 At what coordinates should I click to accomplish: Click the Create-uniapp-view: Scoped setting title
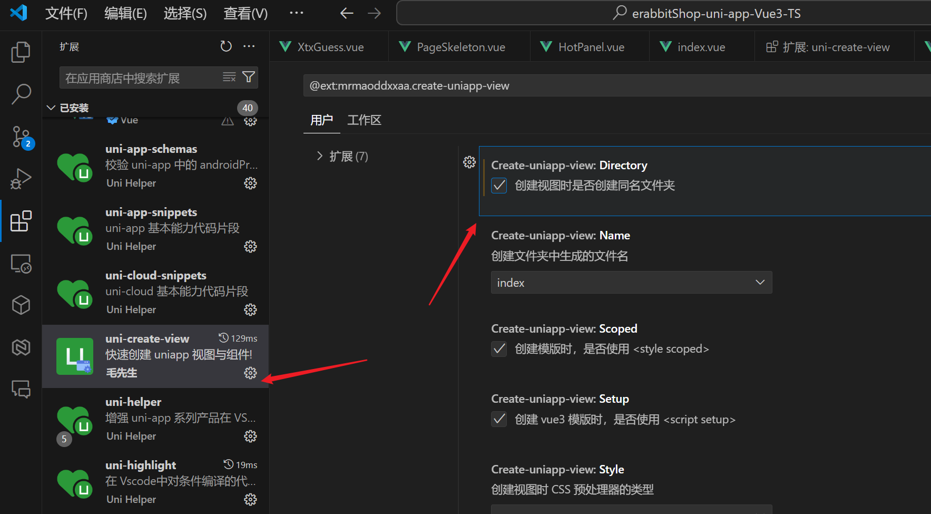pyautogui.click(x=564, y=328)
